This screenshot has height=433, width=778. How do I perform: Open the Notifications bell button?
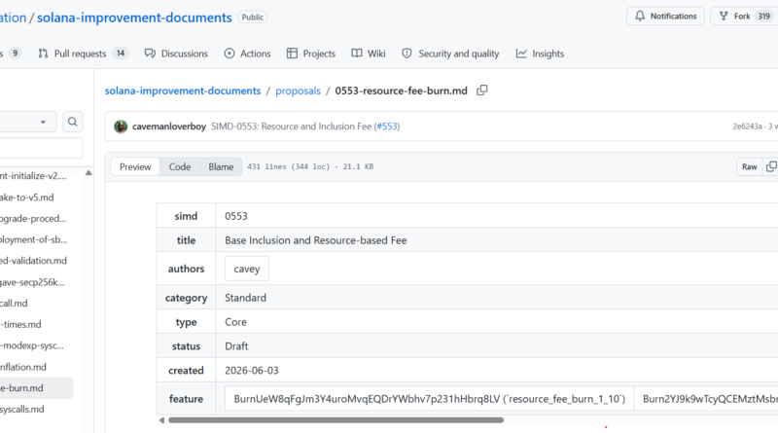tap(665, 17)
